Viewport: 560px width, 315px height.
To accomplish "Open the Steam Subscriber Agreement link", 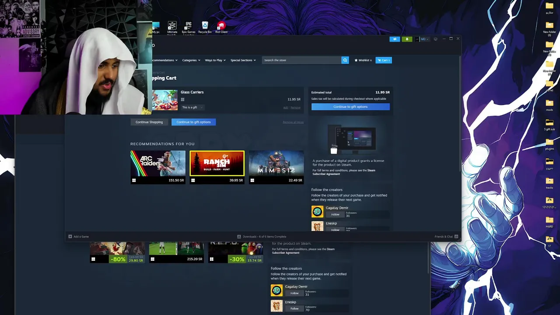I will (343, 172).
